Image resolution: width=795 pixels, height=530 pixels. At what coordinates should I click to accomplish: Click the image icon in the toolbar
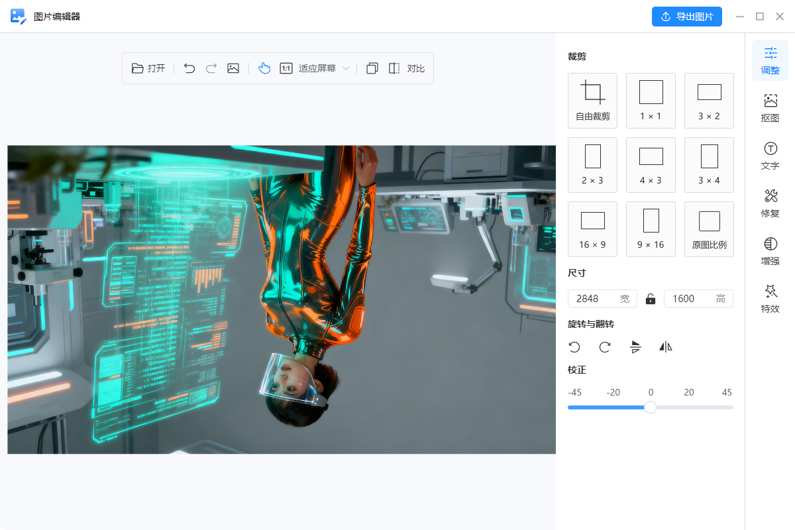pos(233,68)
